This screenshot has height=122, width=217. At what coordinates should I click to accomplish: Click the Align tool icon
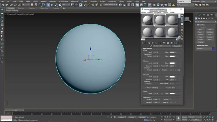[124, 5]
